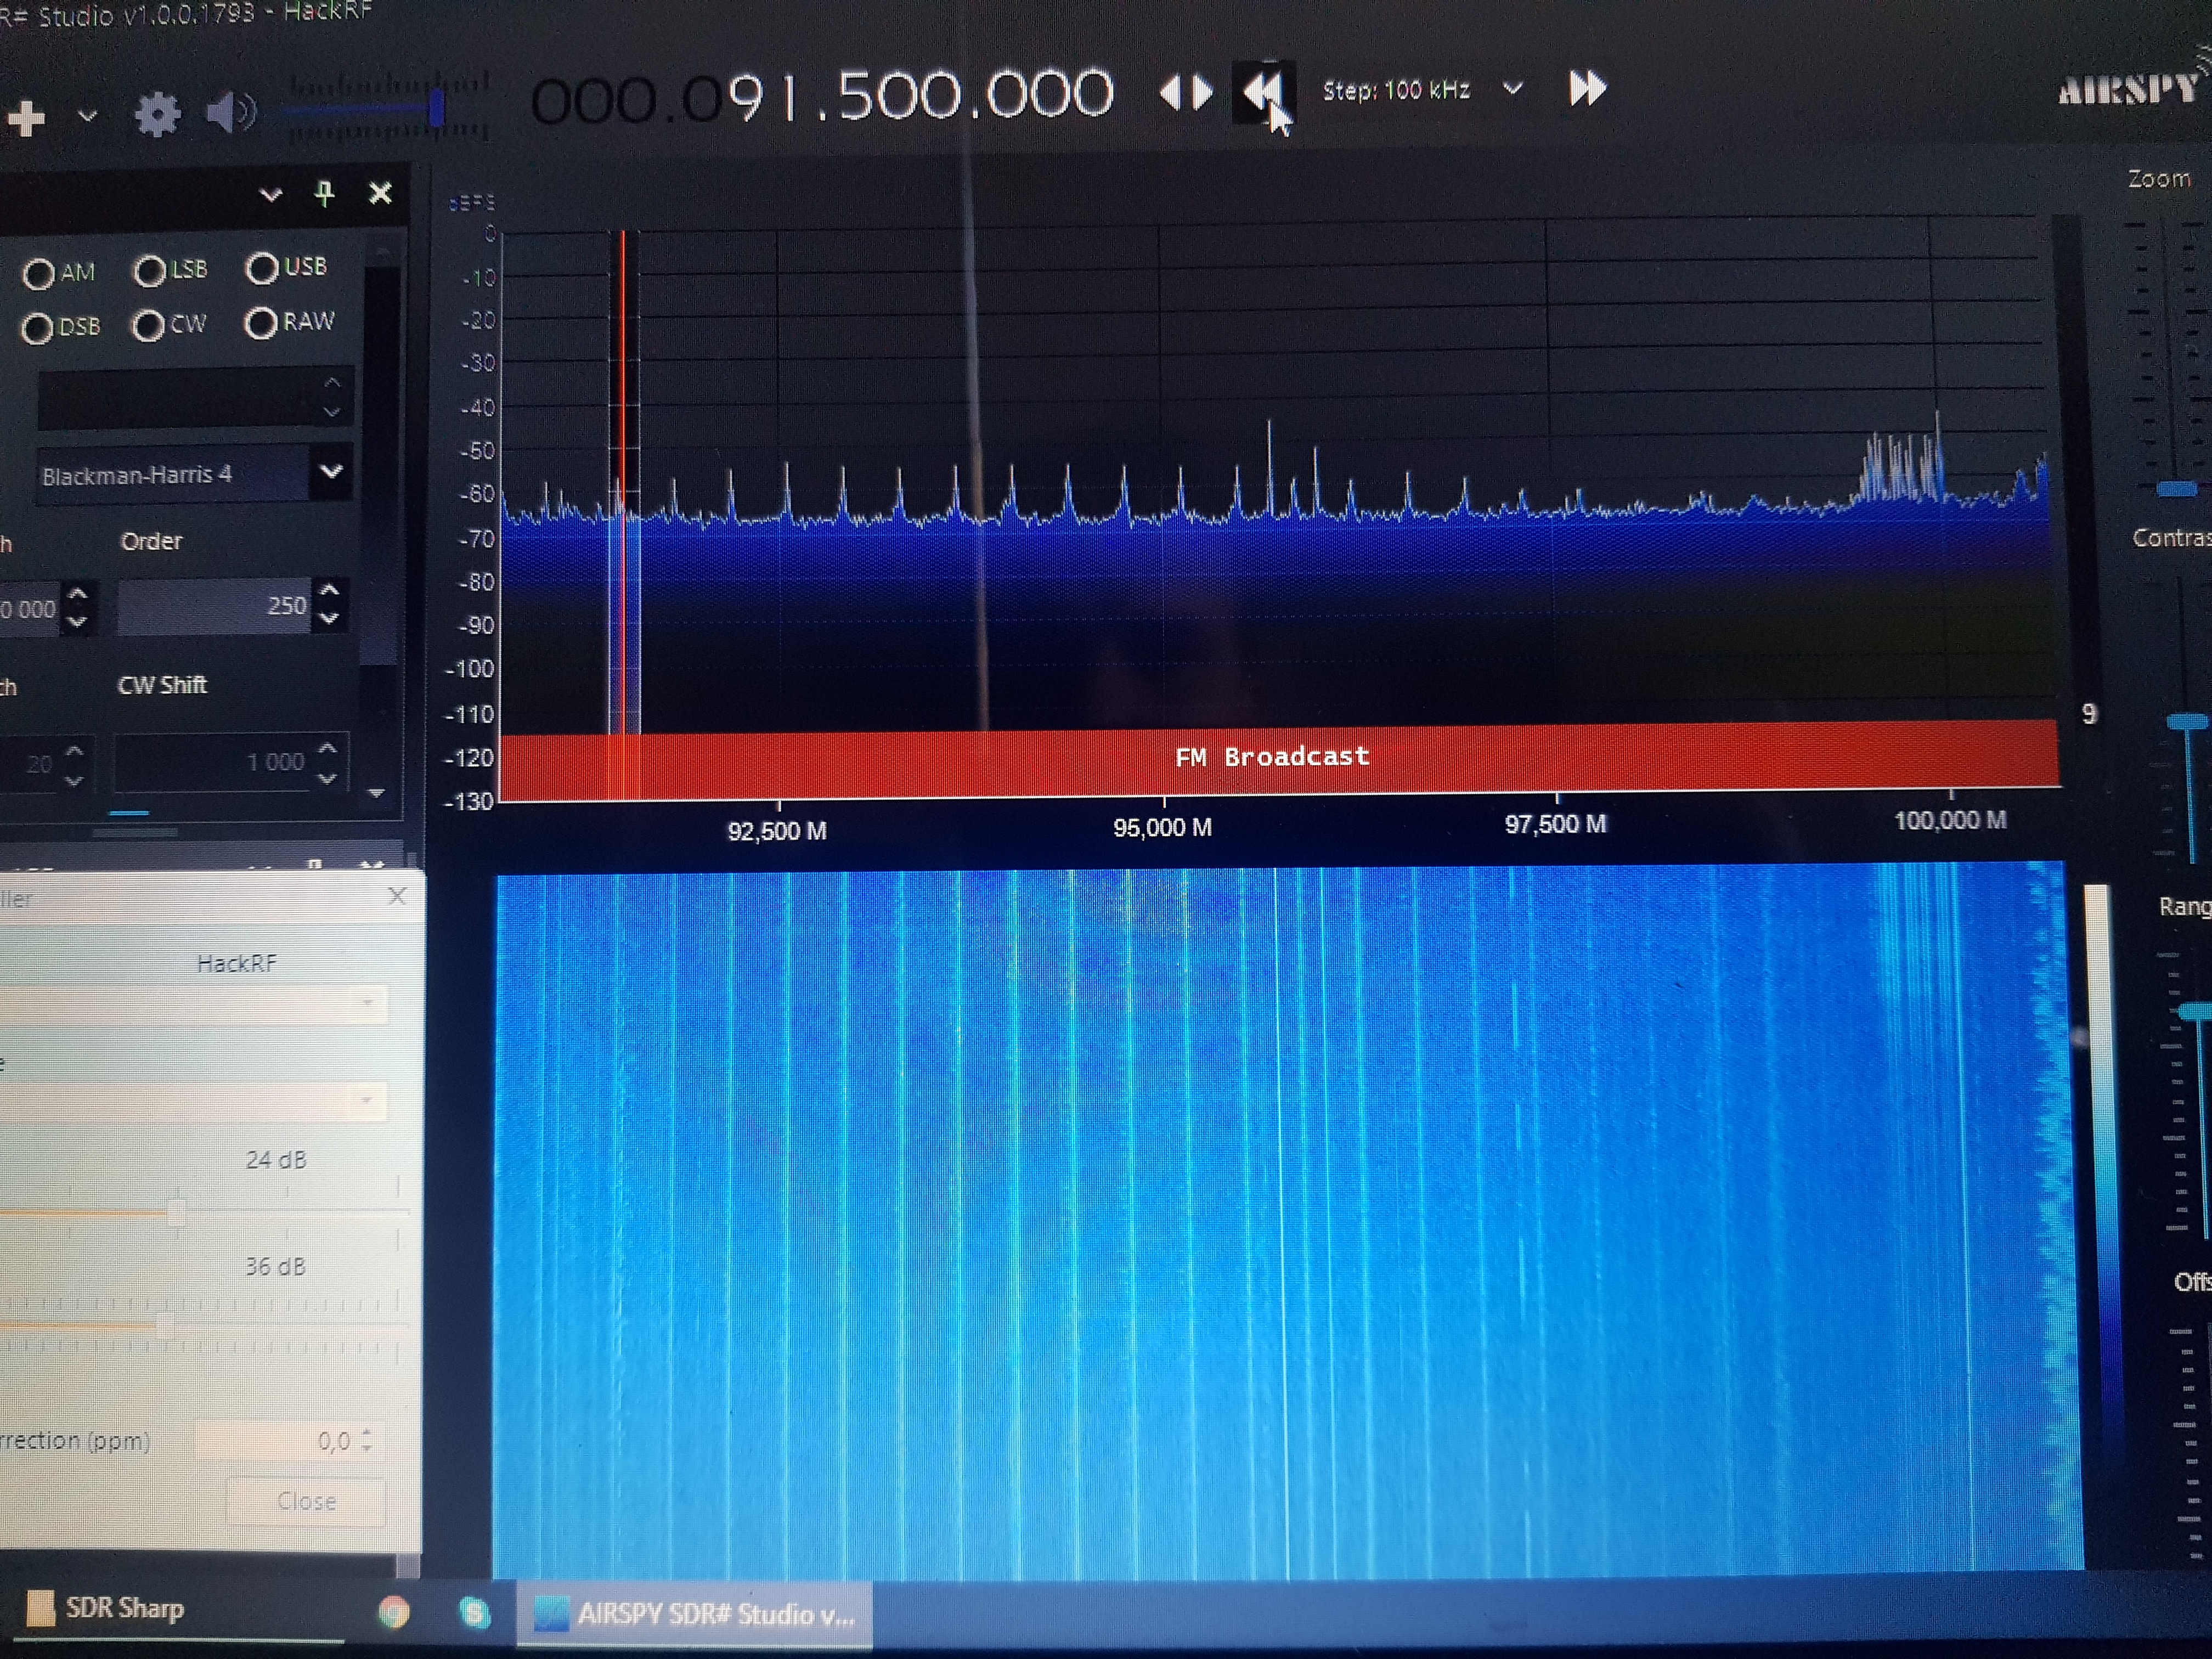
Task: Increase the bandwidth value ending 0 000
Action: point(78,594)
